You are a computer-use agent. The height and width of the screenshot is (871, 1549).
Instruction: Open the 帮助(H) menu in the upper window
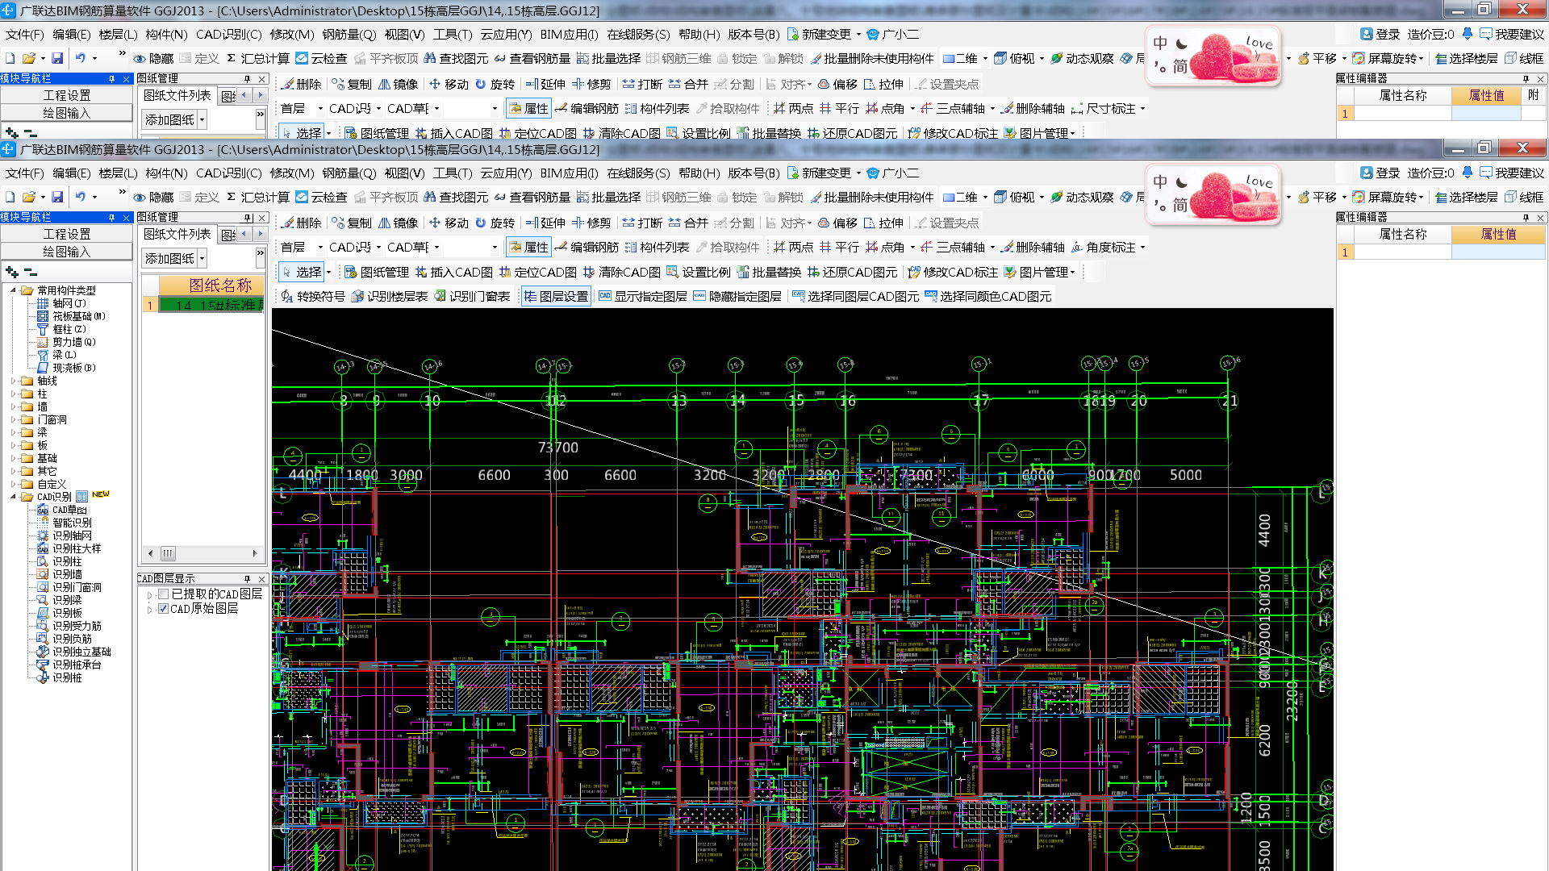699,34
